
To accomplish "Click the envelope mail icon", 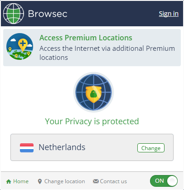I will point(96,181).
